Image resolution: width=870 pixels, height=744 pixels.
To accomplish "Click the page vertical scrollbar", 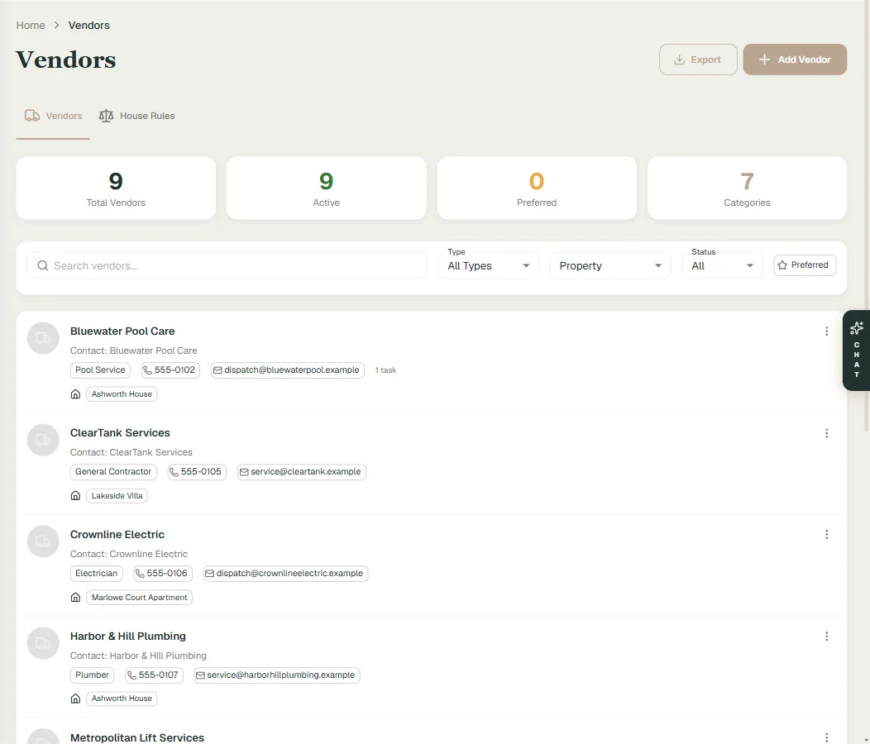I will pyautogui.click(x=867, y=217).
